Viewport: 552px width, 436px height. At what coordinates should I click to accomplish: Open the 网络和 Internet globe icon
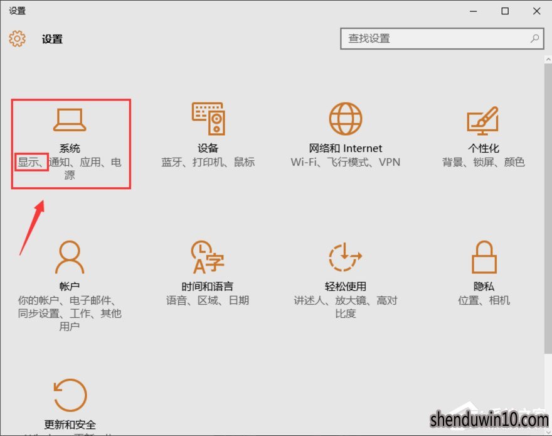[346, 119]
